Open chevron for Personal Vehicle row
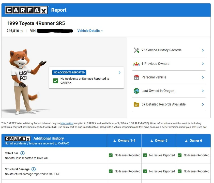The height and width of the screenshot is (183, 214). coord(203,77)
